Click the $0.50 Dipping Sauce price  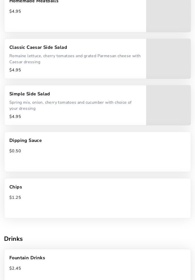[15, 151]
